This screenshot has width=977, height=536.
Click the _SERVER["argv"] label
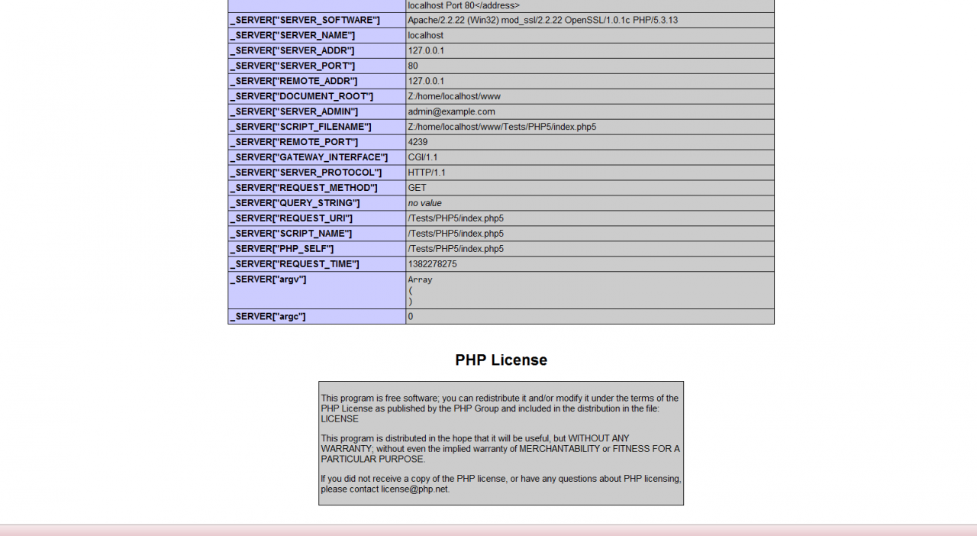[268, 279]
